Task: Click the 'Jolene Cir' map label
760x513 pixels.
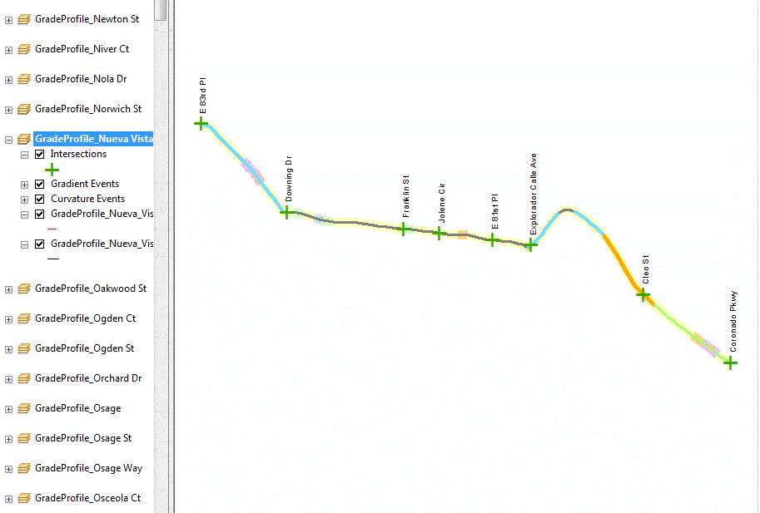Action: (441, 203)
